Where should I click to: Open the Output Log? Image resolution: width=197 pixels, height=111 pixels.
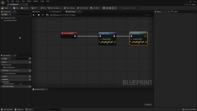pyautogui.click(x=19, y=109)
